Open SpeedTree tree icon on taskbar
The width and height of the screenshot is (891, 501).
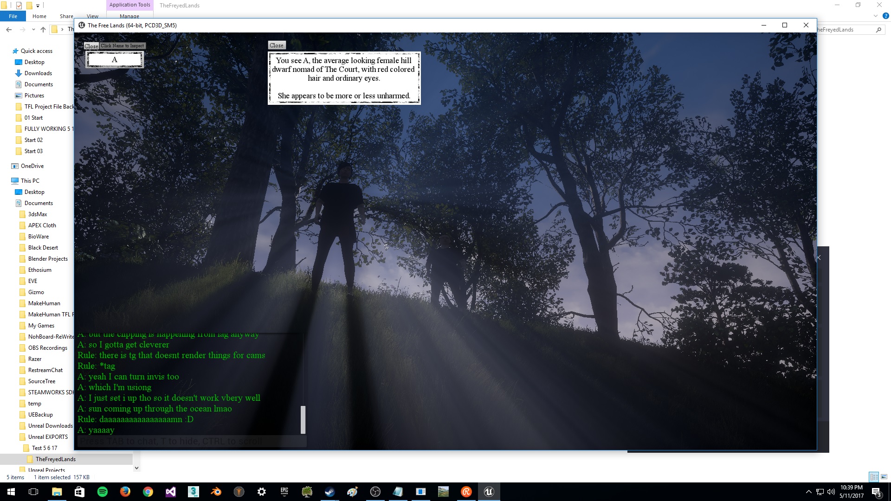(x=307, y=492)
